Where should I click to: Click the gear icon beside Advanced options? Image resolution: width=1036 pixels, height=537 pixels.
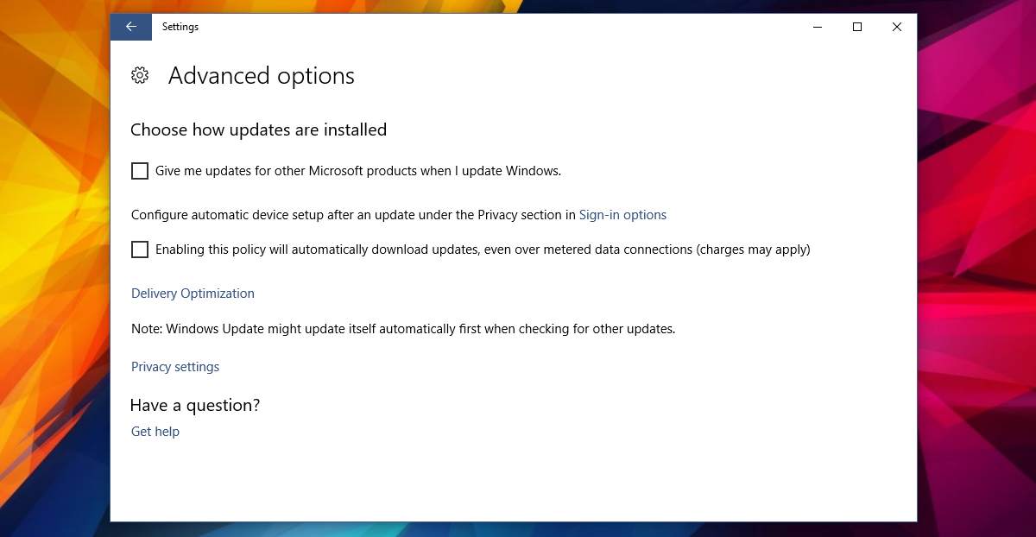coord(140,76)
